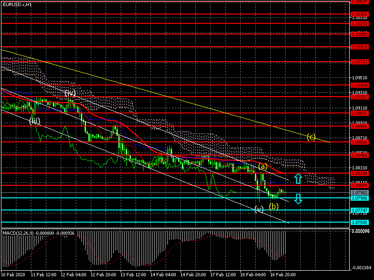Click the cyan 1.07906 support label
Image resolution: width=374 pixels, height=280 pixels.
360,198
